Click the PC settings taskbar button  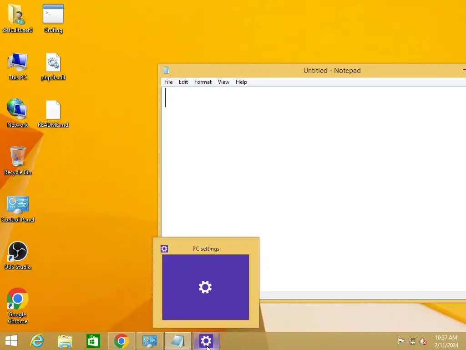[206, 341]
